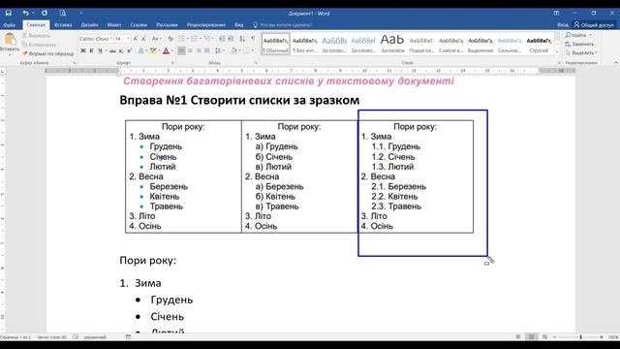Click the Paste (Вставить) clipboard icon
Screen dimensions: 620x349
pos(10,39)
